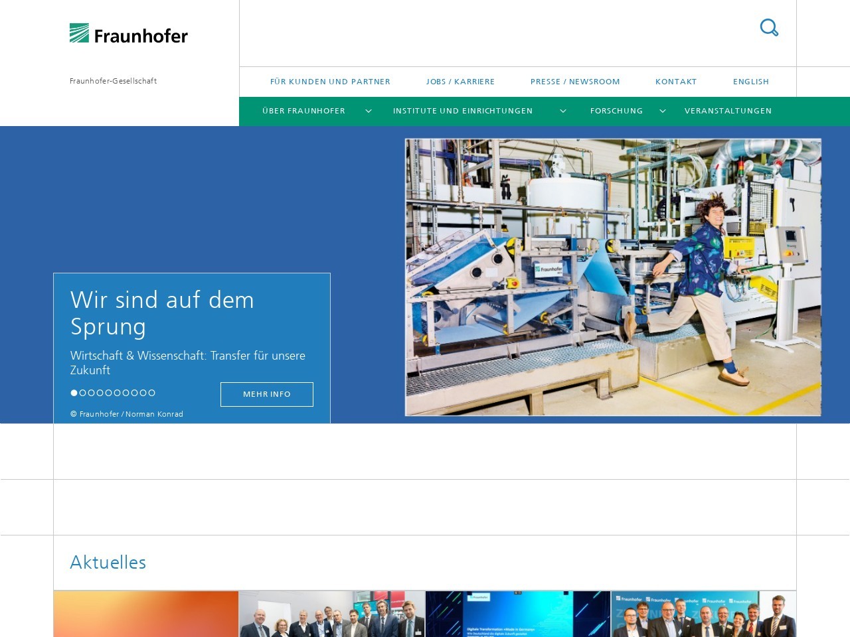Expand the Über Fraunhofer submenu chevron
Image resolution: width=850 pixels, height=637 pixels.
pos(369,111)
